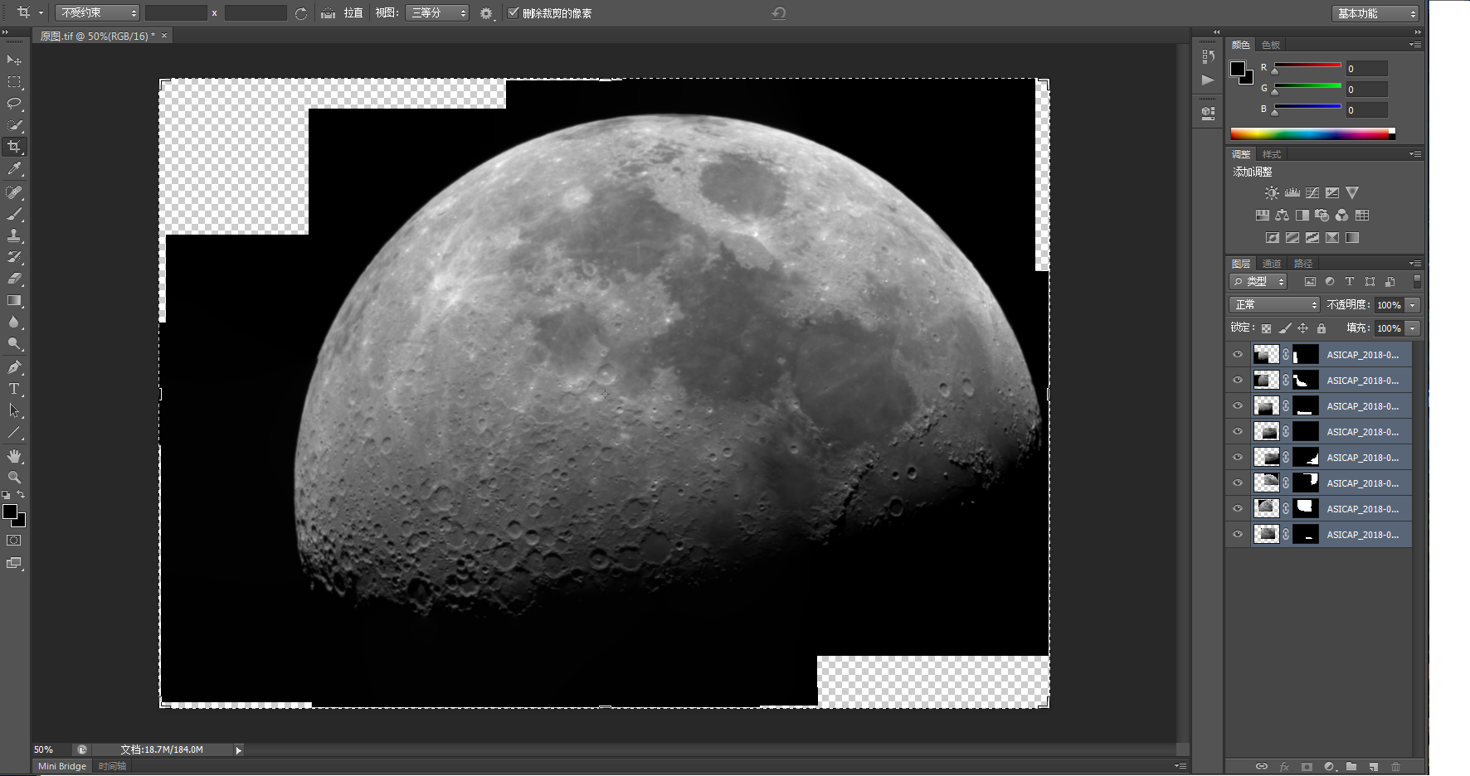Screen dimensions: 1470x776
Task: Create a new layer group
Action: [1351, 767]
